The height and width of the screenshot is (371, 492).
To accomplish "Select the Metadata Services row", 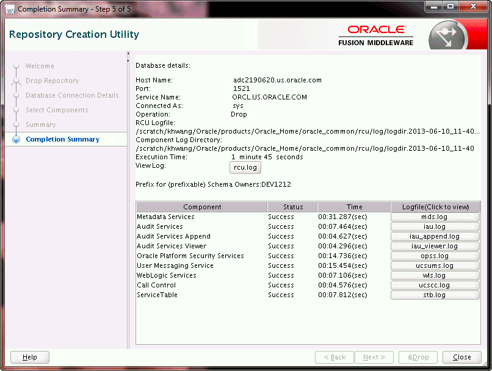I will pos(308,217).
